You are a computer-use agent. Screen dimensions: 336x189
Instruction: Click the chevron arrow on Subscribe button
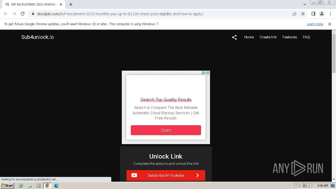[198, 175]
